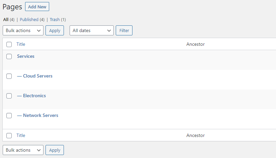This screenshot has width=276, height=158.
Task: Click the Add New page button
Action: coord(37,7)
